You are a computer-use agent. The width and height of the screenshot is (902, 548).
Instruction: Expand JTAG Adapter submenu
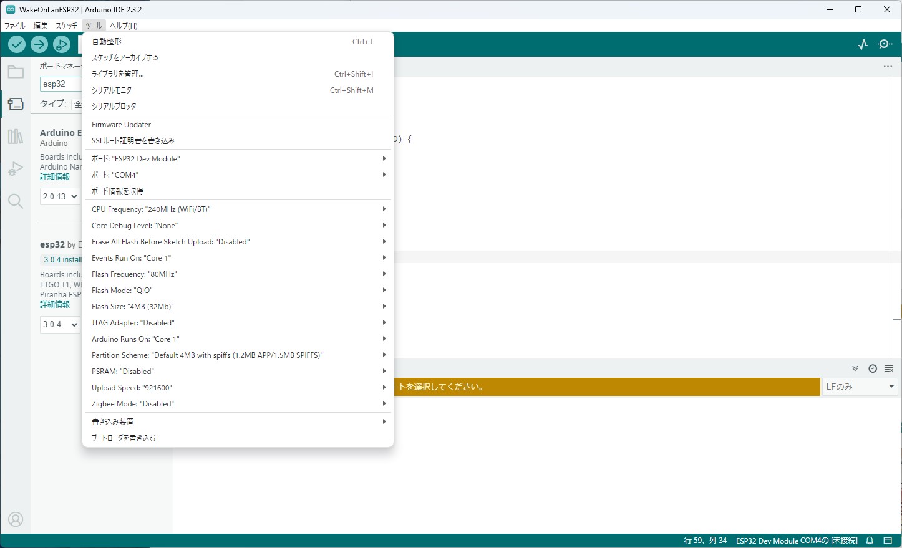(x=238, y=323)
